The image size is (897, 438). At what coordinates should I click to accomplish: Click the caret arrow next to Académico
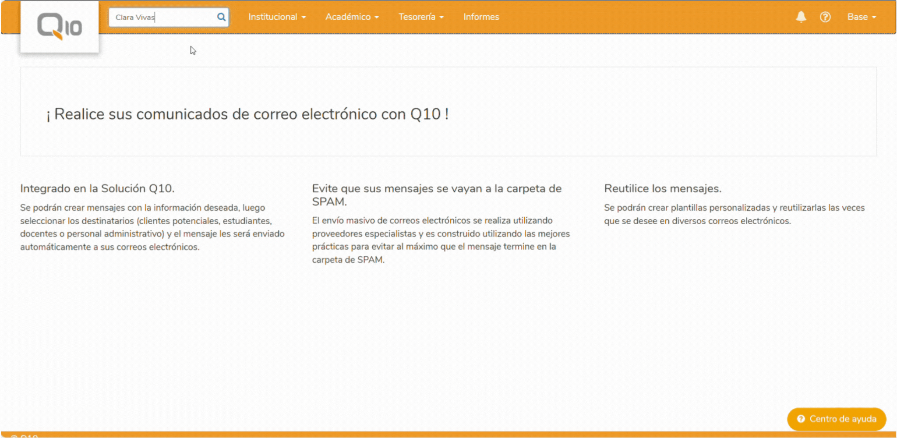[x=376, y=18]
